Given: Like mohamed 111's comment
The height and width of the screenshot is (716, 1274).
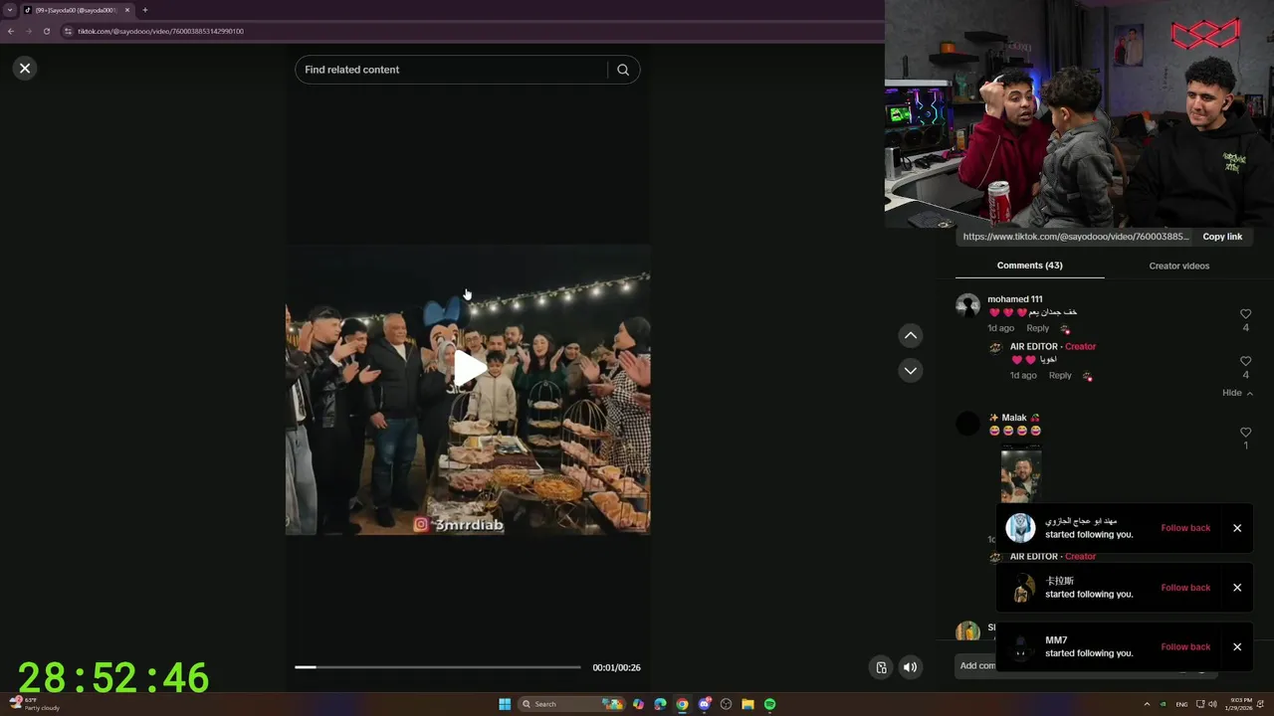Looking at the screenshot, I should 1245,314.
